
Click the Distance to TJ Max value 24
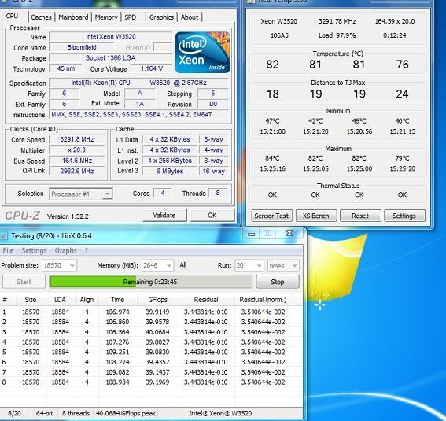pyautogui.click(x=402, y=94)
